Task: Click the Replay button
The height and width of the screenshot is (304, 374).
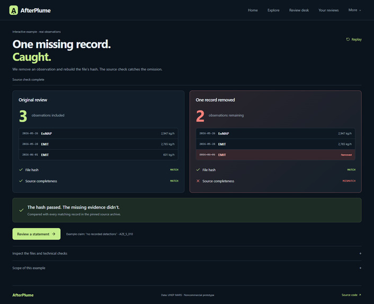Action: coord(354,39)
